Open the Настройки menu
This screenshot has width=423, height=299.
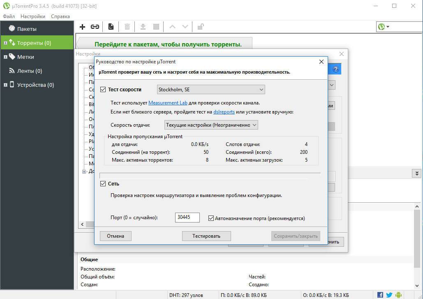33,16
